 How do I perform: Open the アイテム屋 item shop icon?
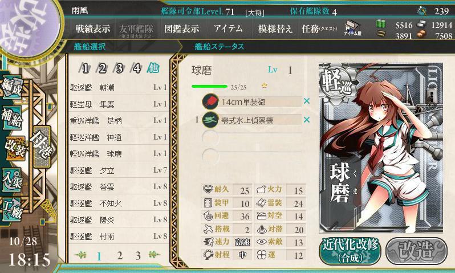[352, 28]
